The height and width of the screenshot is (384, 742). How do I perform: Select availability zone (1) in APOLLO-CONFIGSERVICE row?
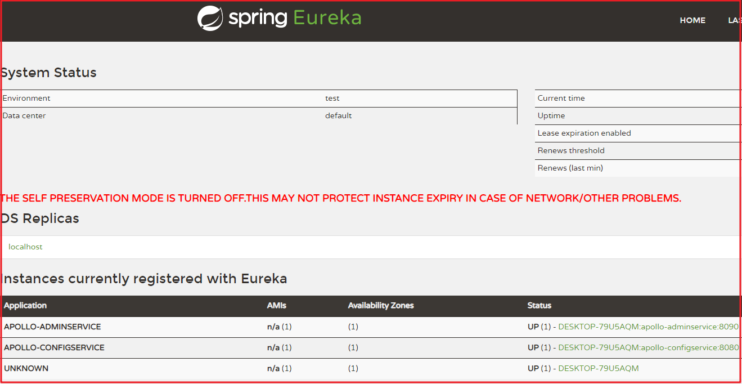(353, 347)
